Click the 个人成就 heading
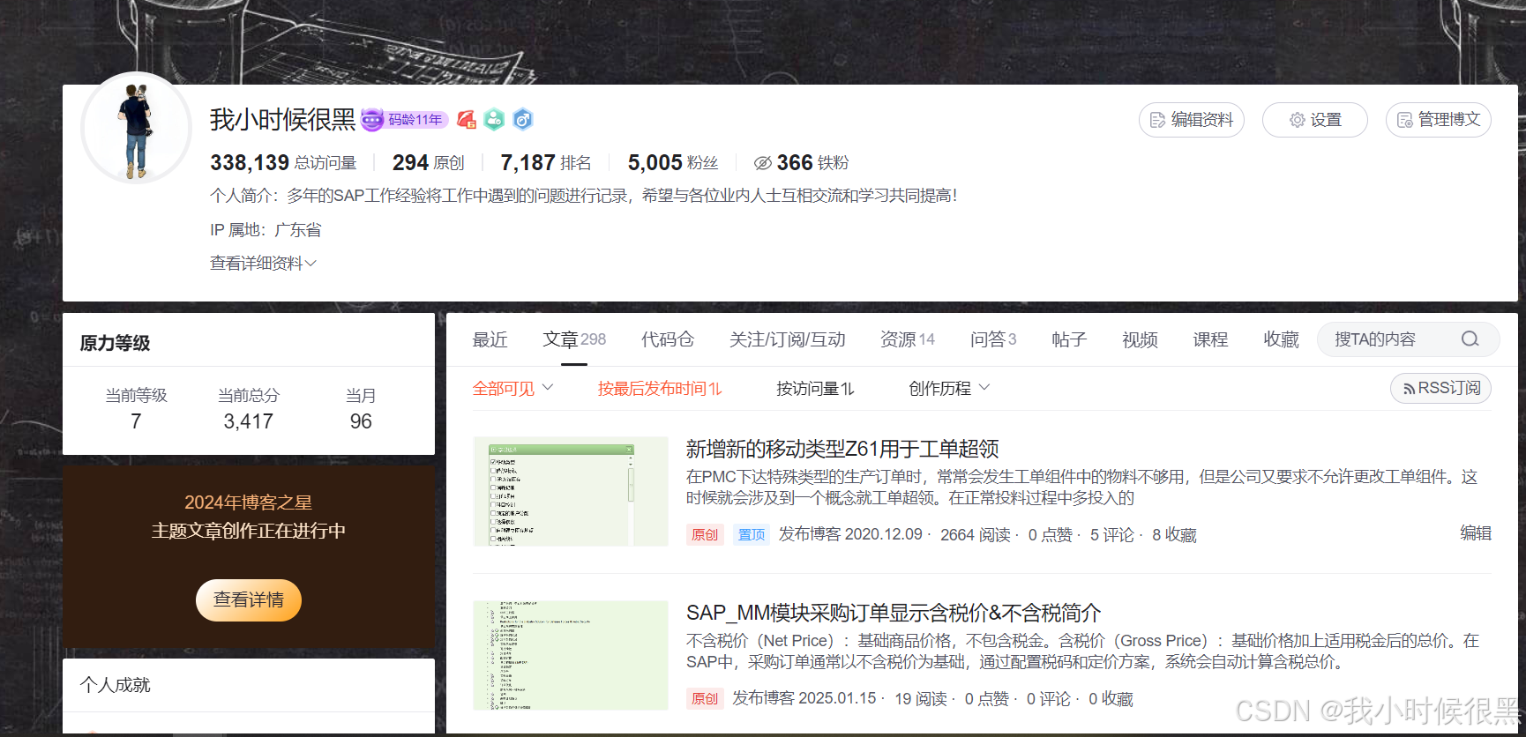The height and width of the screenshot is (737, 1526). point(115,685)
